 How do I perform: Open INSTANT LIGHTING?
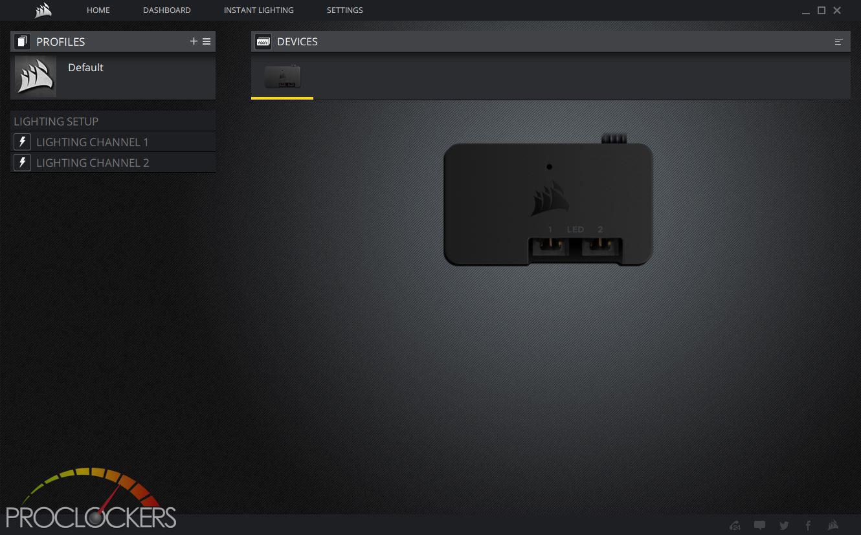(259, 10)
